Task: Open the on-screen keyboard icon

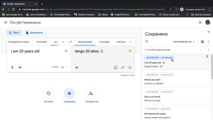Action: click(x=63, y=67)
